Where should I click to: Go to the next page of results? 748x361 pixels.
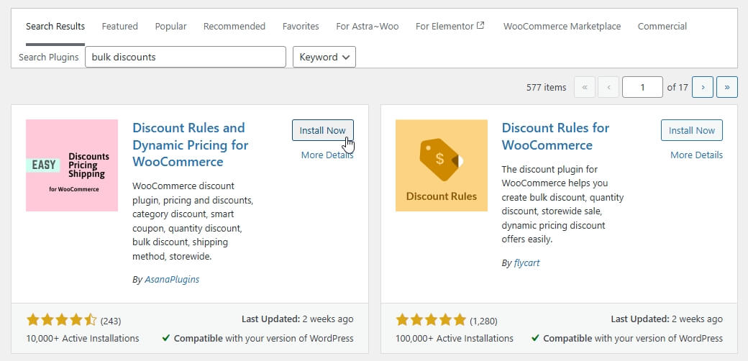point(702,87)
